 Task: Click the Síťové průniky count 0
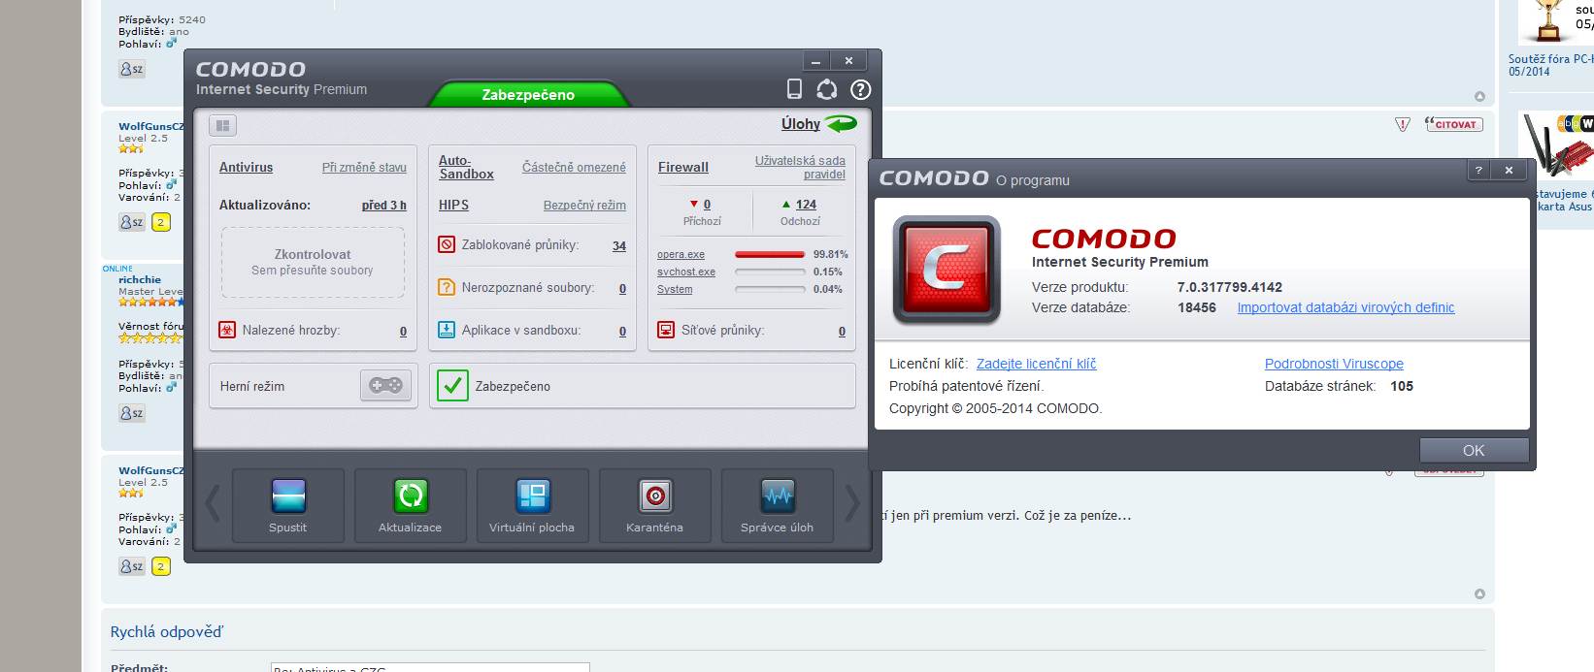point(842,331)
